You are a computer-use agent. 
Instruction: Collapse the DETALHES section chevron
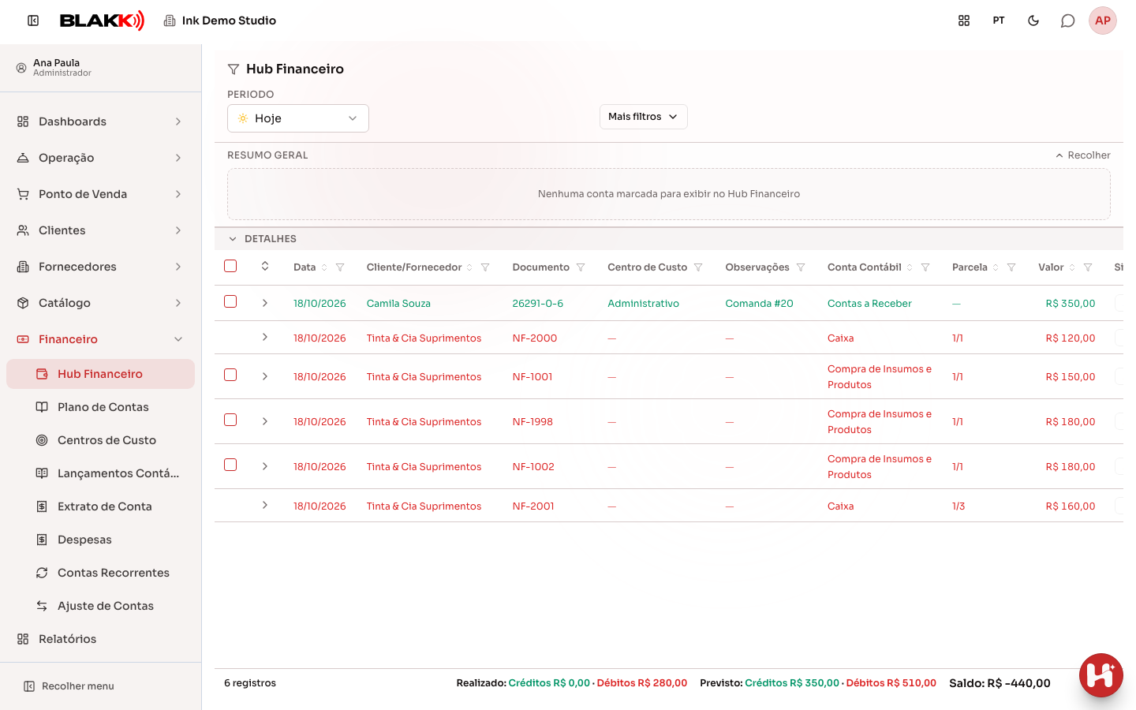coord(233,239)
